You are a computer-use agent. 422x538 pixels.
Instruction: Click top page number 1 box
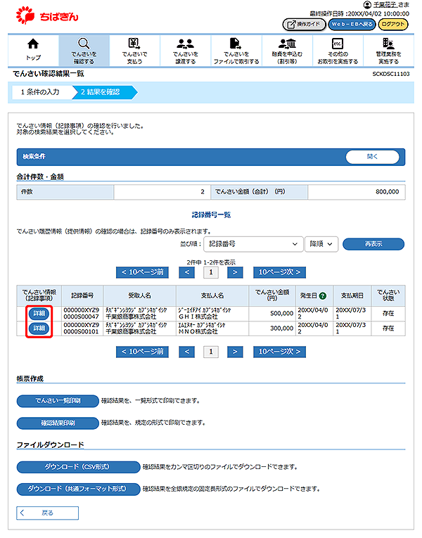(x=211, y=272)
